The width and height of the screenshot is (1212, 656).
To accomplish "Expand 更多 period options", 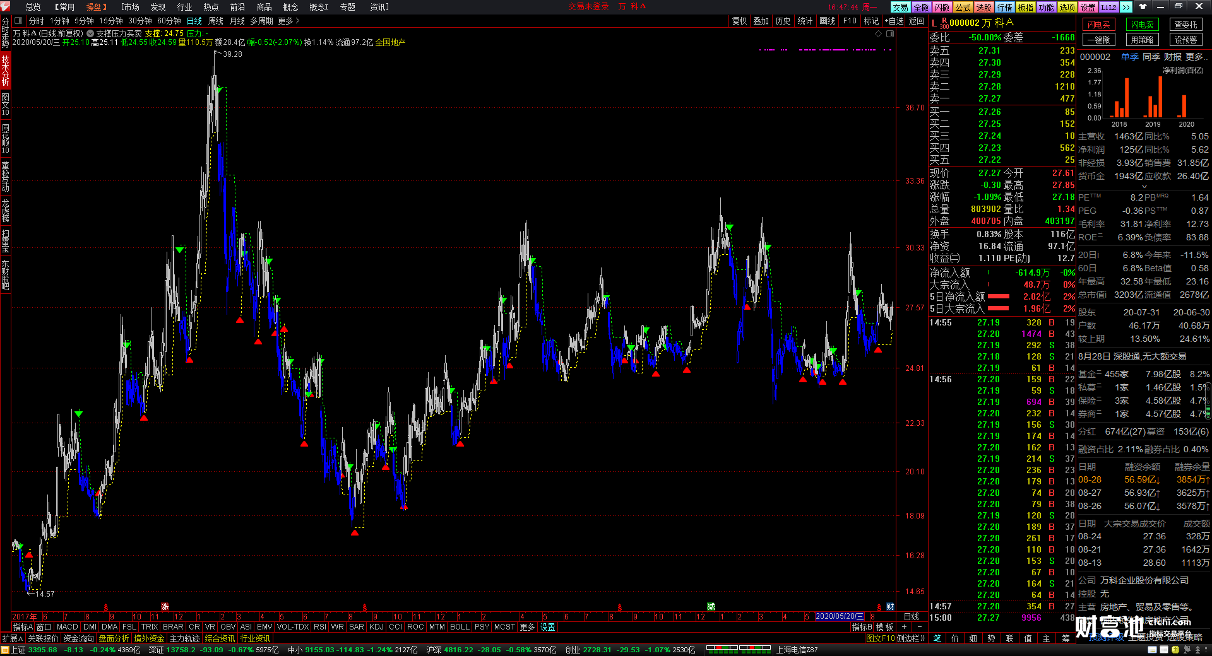I will click(x=288, y=21).
